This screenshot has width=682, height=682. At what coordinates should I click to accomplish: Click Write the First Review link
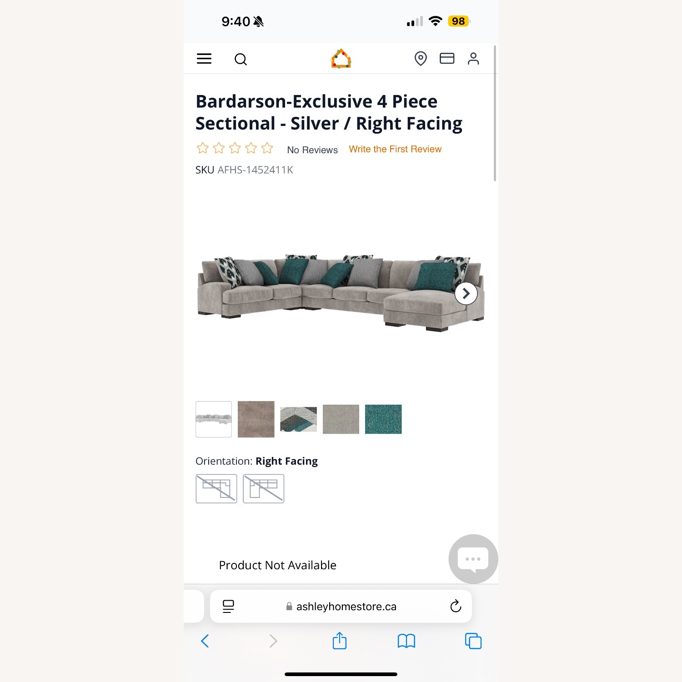395,149
